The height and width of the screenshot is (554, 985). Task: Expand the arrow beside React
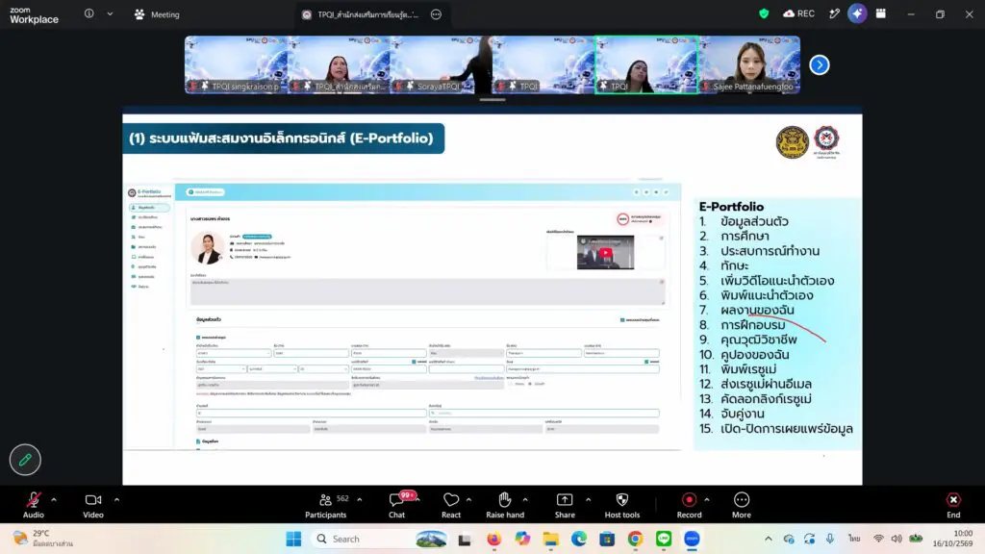tap(469, 500)
